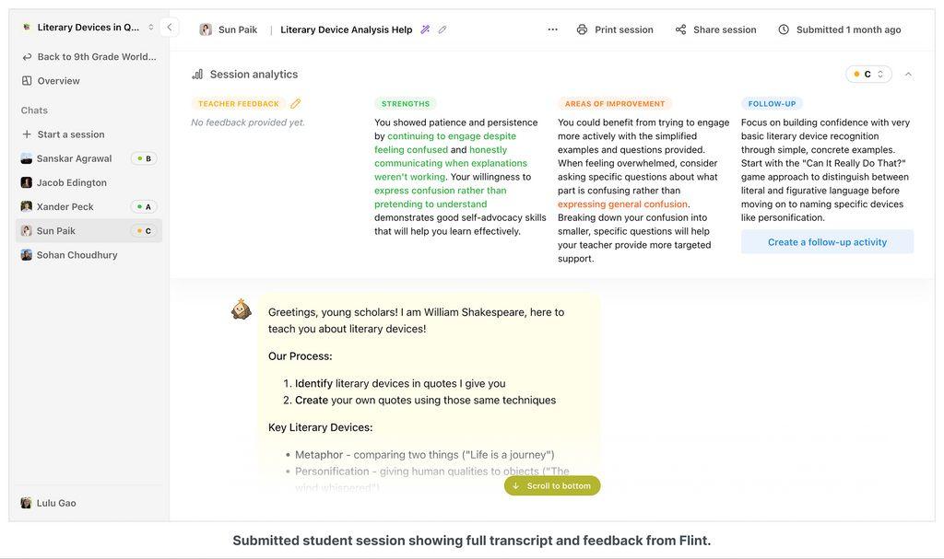Click the Areas of Improvement label
The height and width of the screenshot is (559, 944).
click(x=615, y=103)
